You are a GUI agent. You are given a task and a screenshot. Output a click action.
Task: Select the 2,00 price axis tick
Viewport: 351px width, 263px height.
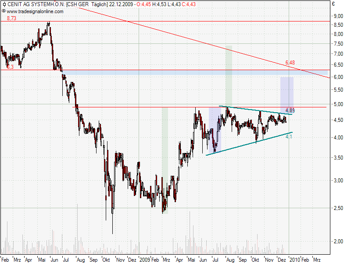(338, 242)
